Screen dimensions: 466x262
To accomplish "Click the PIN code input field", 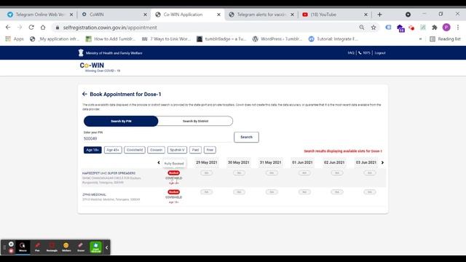I will 157,138.
